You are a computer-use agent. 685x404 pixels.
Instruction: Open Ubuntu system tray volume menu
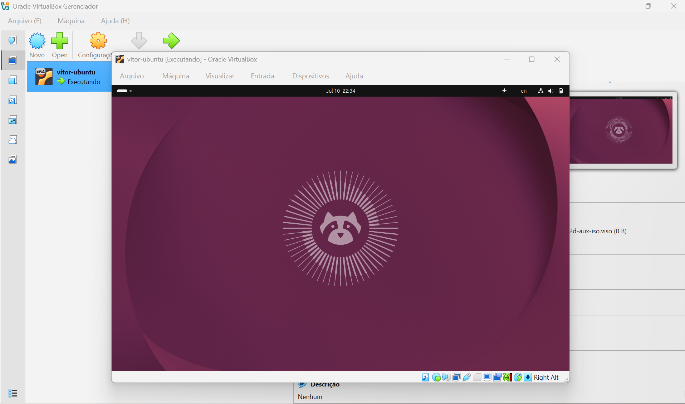[x=551, y=91]
